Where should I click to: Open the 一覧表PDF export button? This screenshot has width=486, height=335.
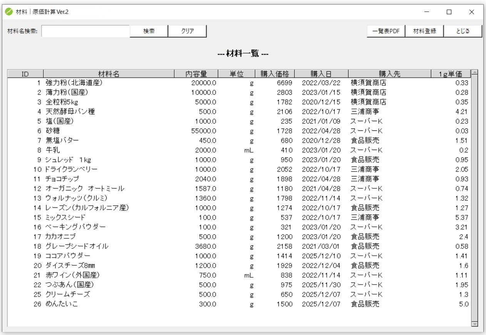click(x=386, y=31)
